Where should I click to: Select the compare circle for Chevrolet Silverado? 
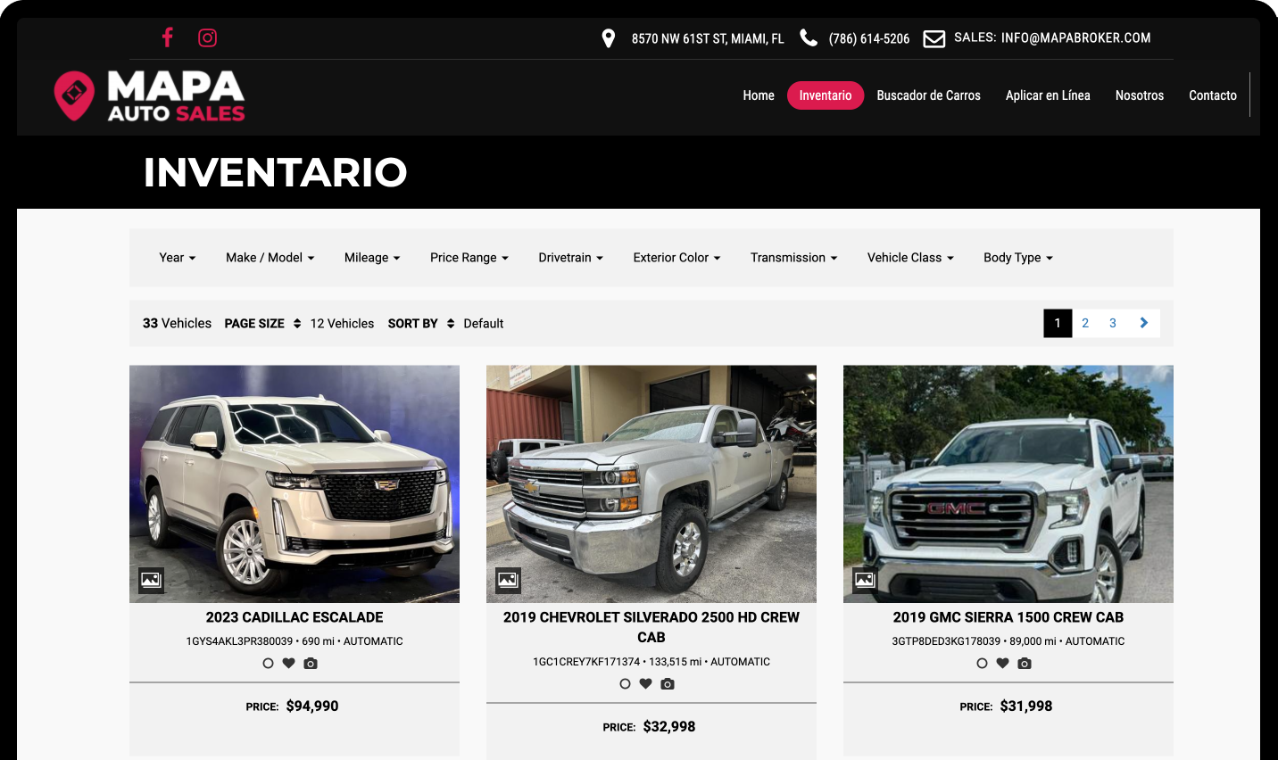click(625, 683)
